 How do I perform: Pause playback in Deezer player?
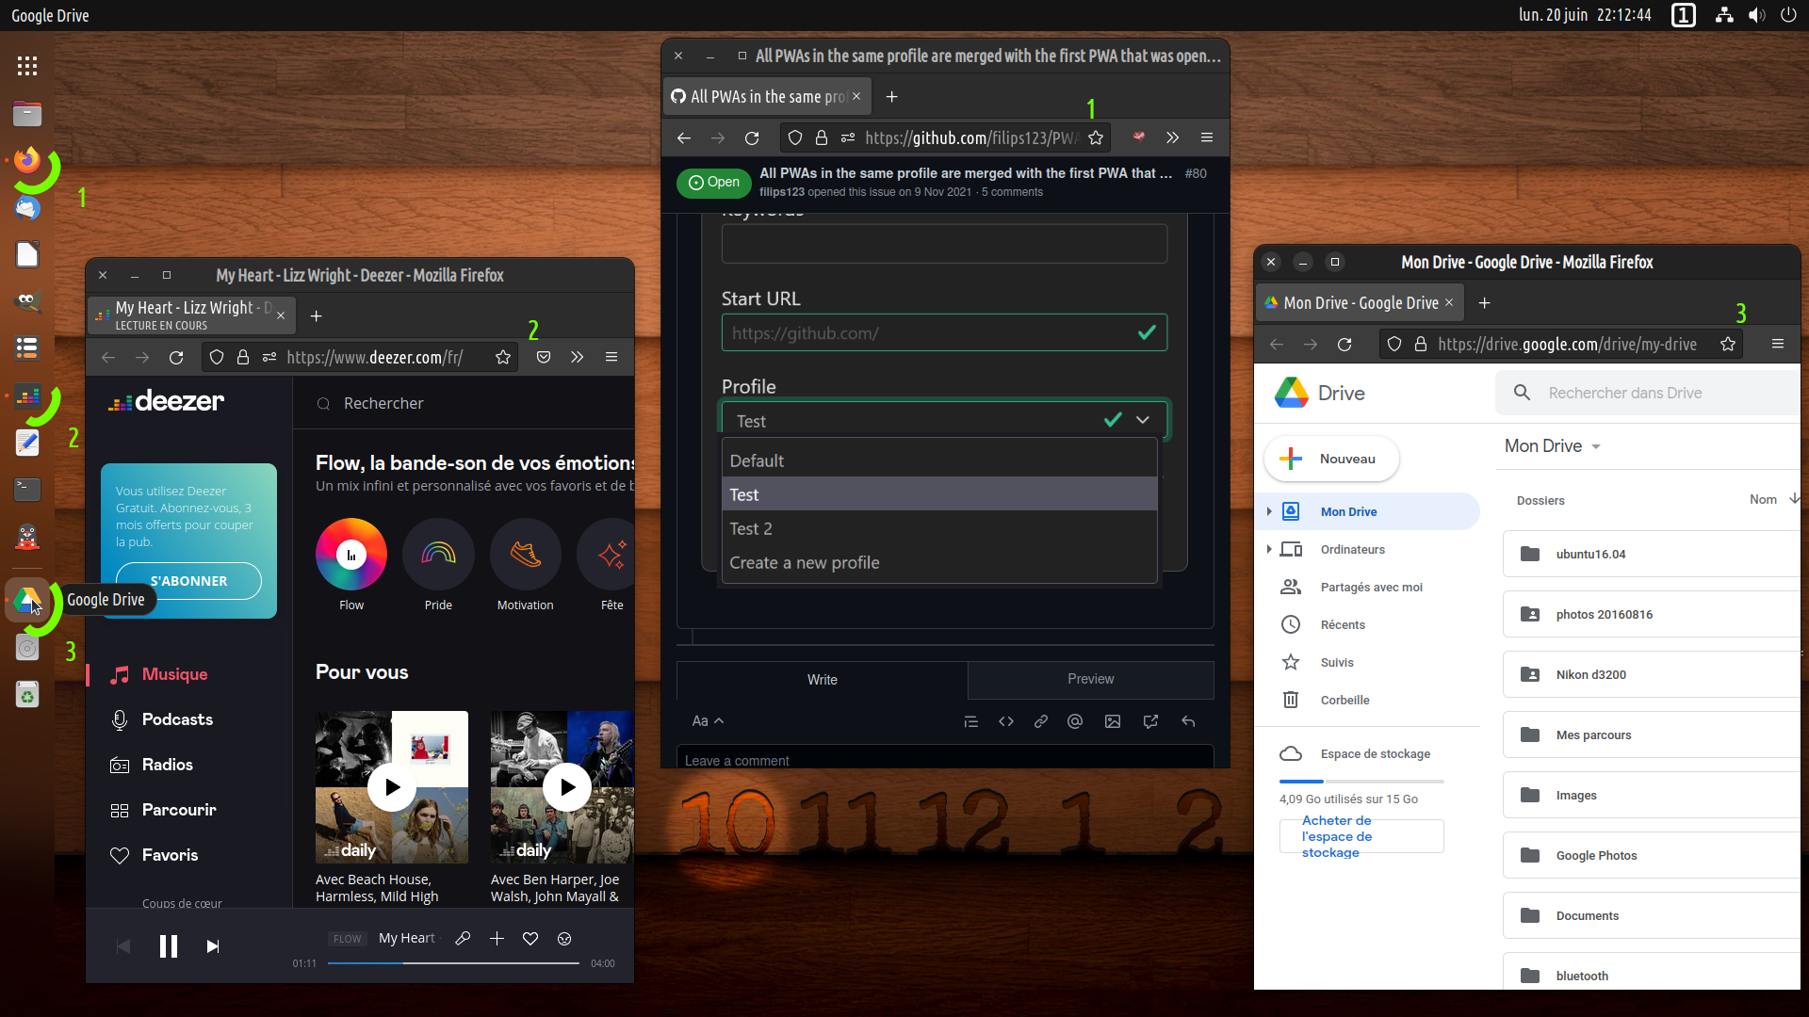169,946
